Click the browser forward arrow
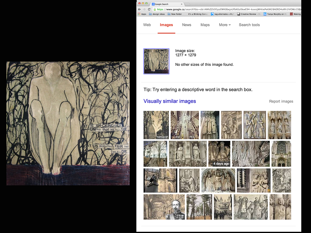The height and width of the screenshot is (233, 311). coord(144,9)
